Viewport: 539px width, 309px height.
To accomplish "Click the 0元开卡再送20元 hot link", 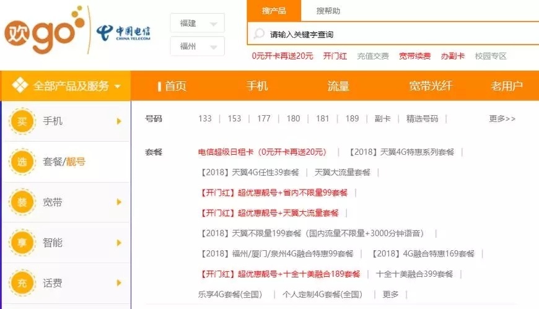I will [x=283, y=56].
